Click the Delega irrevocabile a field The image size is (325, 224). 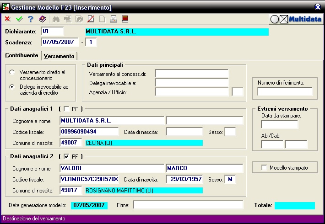pos(191,83)
